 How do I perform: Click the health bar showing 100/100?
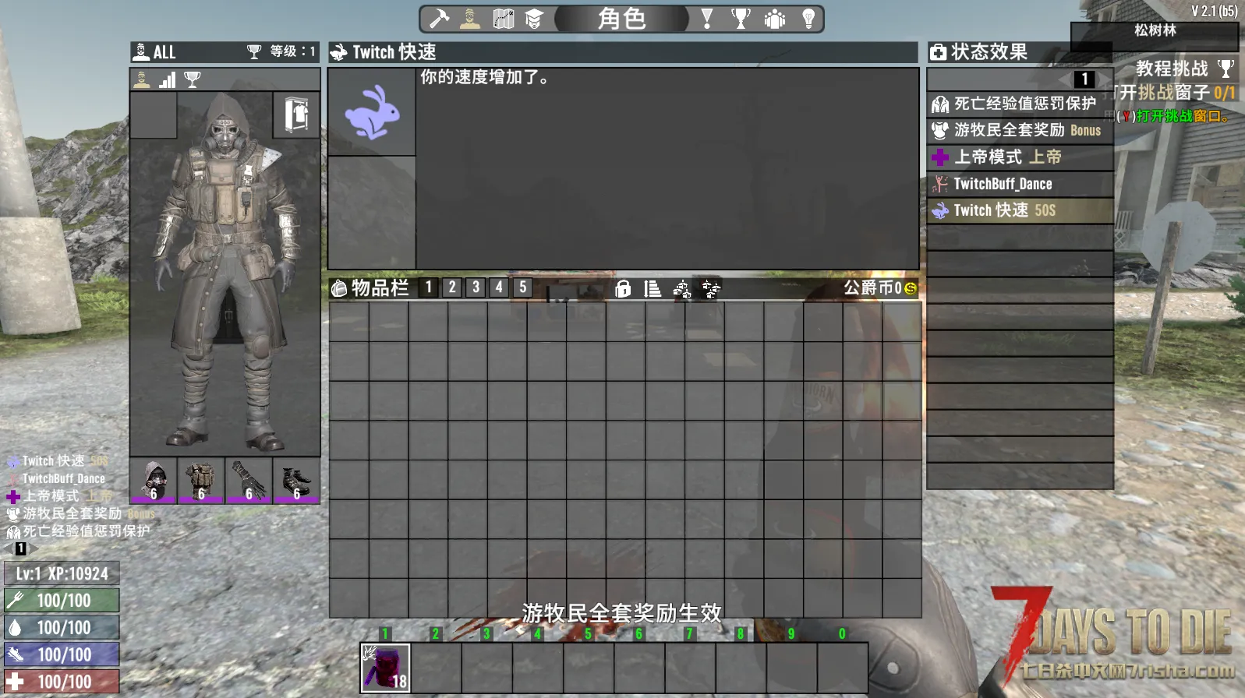point(62,682)
